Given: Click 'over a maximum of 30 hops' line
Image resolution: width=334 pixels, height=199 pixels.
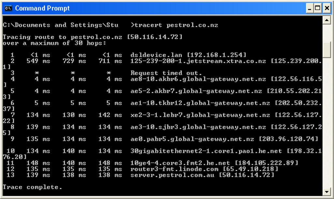Looking at the screenshot, I should (x=54, y=43).
